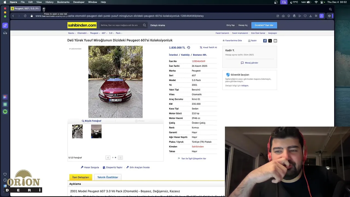Open the tıklayın security tips link

coord(245,86)
